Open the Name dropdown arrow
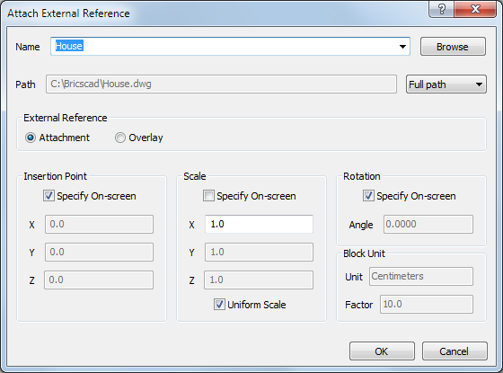This screenshot has width=503, height=373. [402, 47]
